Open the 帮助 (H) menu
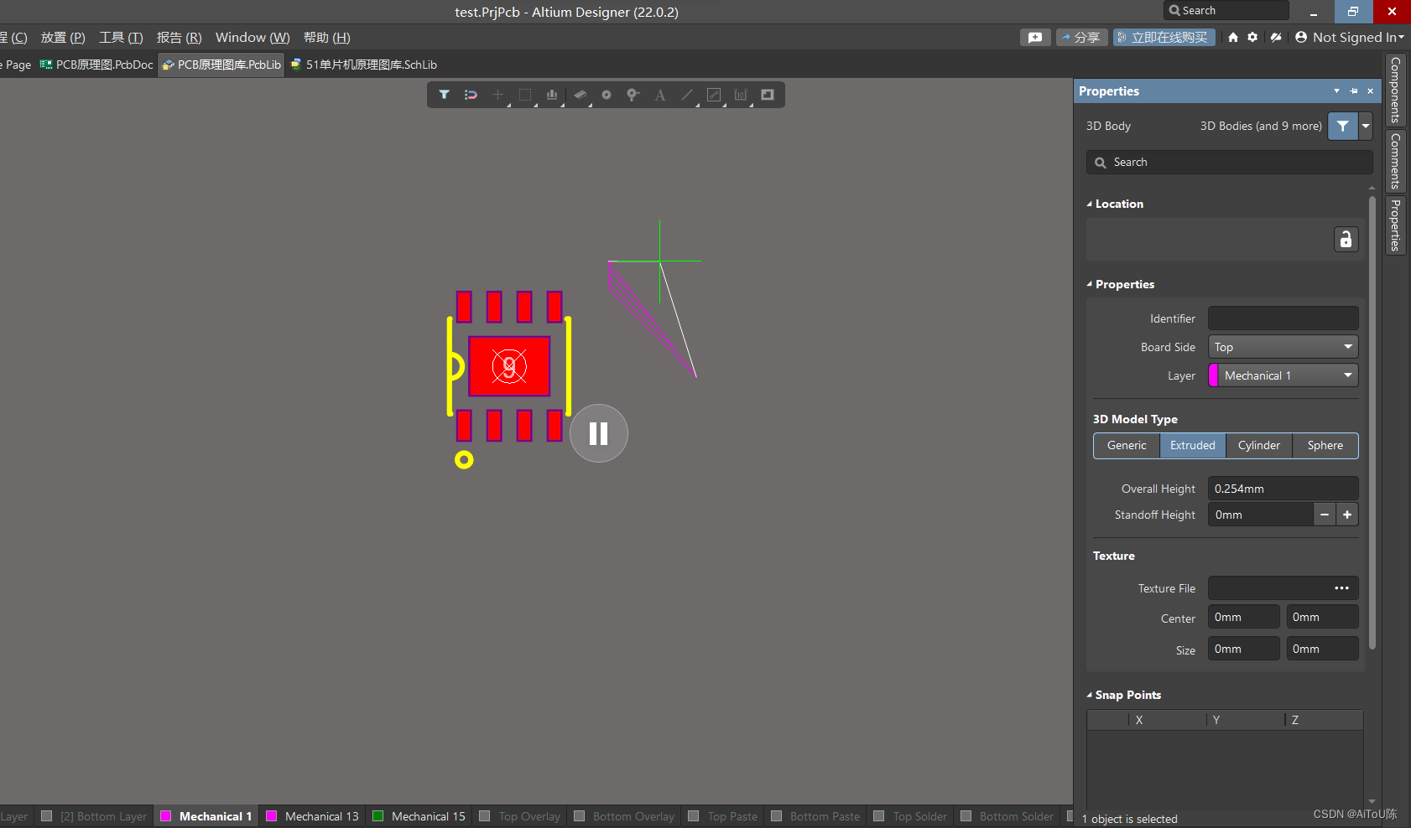The image size is (1411, 828). pyautogui.click(x=326, y=38)
